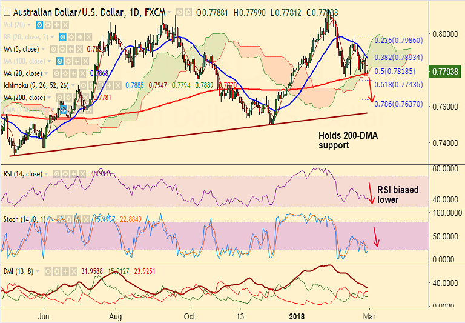Remove the RSI (14, close) indicator
Viewport: 465px width, 323px height.
[82, 174]
